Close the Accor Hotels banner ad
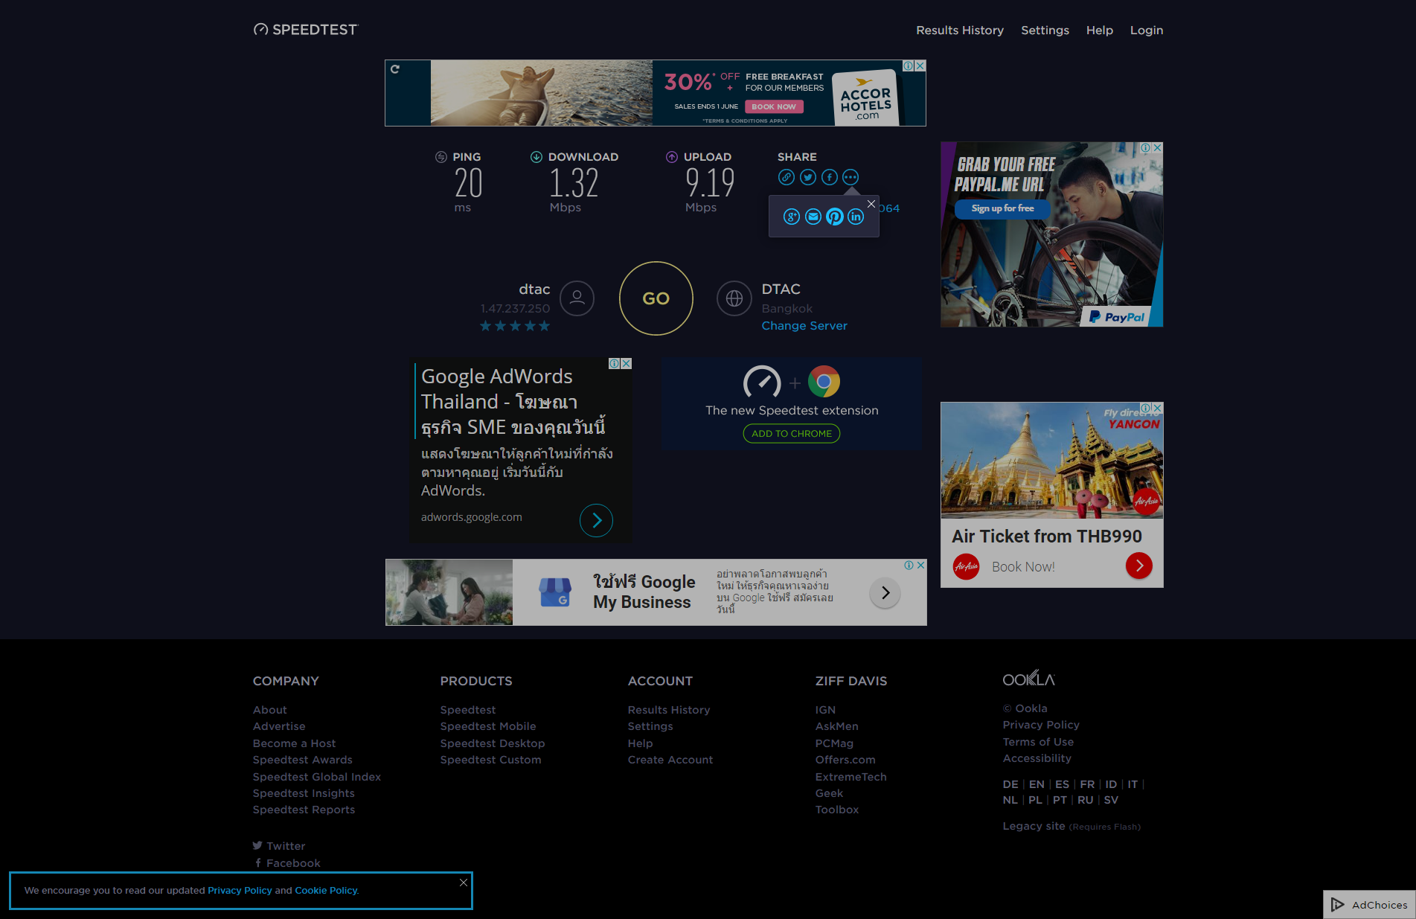1416x919 pixels. [x=920, y=65]
